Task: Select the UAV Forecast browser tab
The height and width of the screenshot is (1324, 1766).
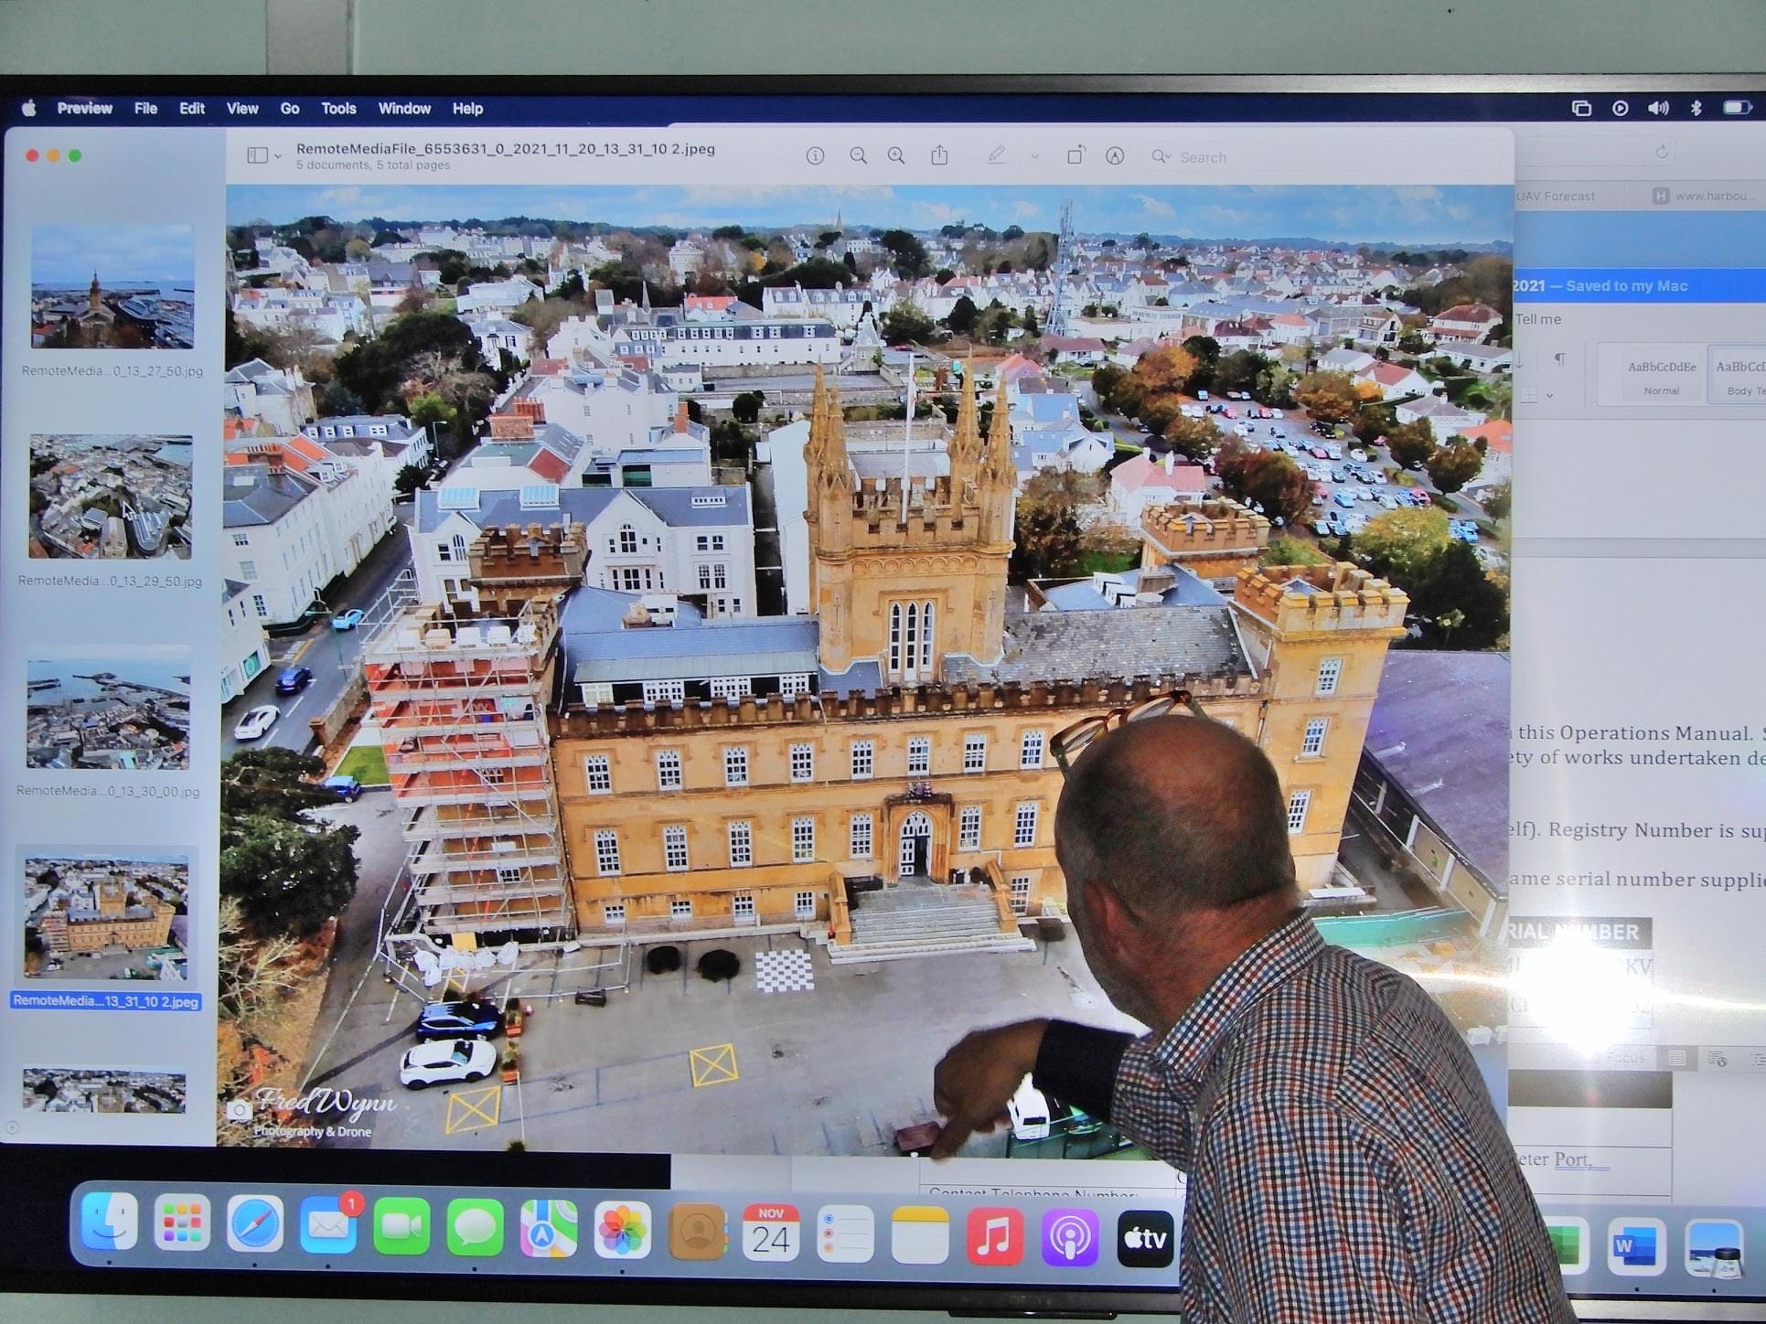Action: 1556,196
